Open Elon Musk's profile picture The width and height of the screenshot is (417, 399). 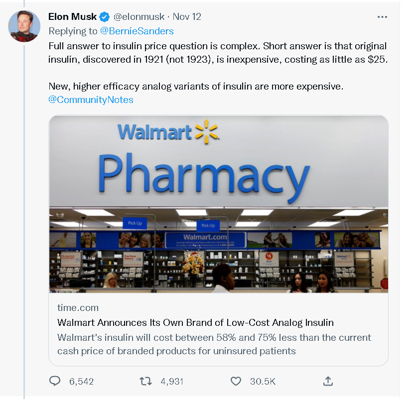click(24, 25)
